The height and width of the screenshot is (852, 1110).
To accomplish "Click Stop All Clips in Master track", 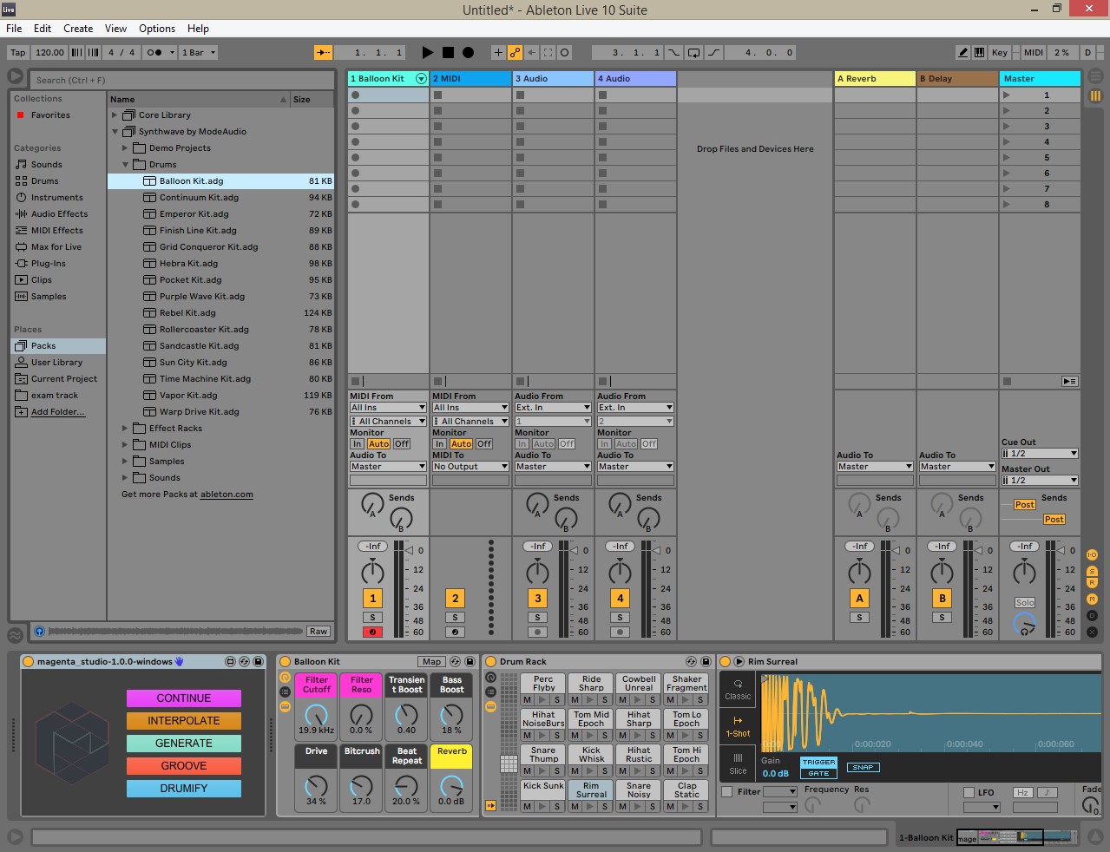I will pyautogui.click(x=1007, y=381).
